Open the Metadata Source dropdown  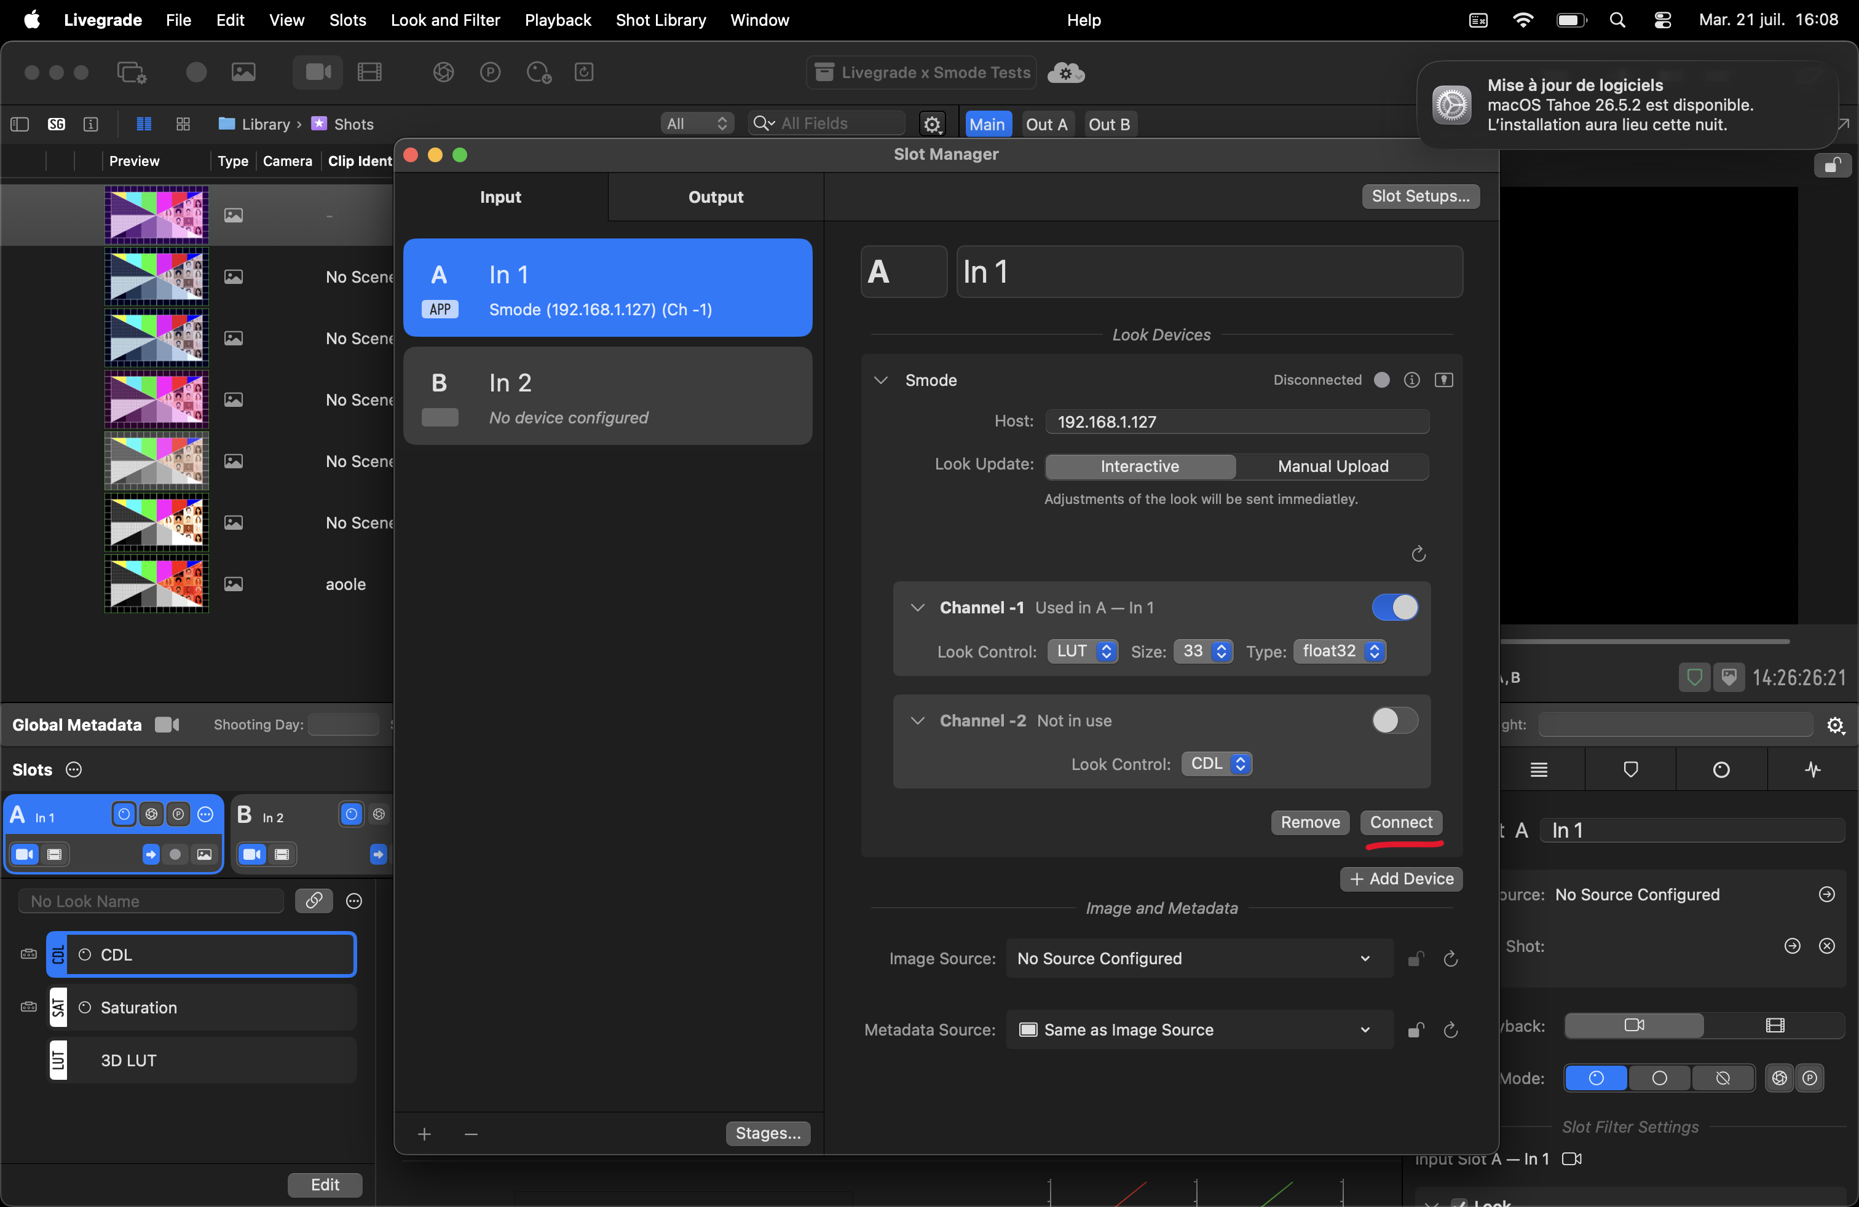click(1200, 1031)
